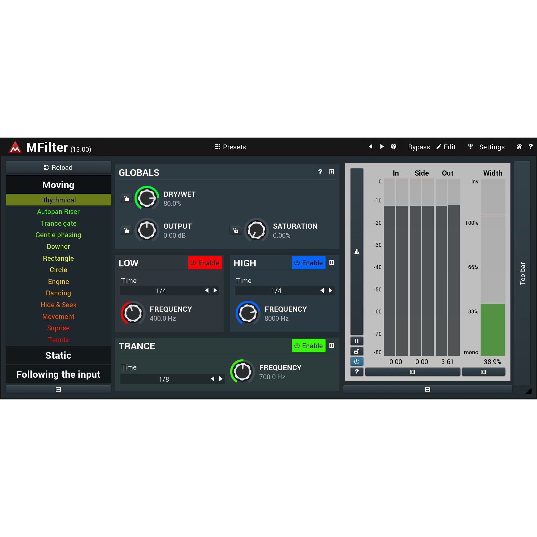Open the Toolbar side panel
This screenshot has width=537, height=537.
522,274
